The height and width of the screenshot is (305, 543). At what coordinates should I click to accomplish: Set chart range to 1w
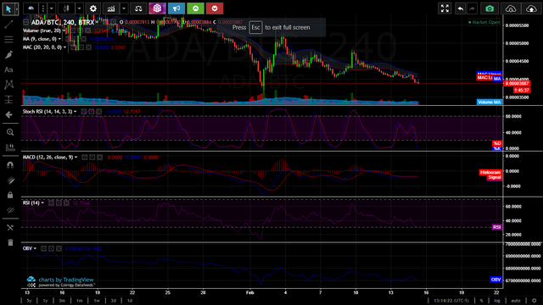(x=97, y=301)
